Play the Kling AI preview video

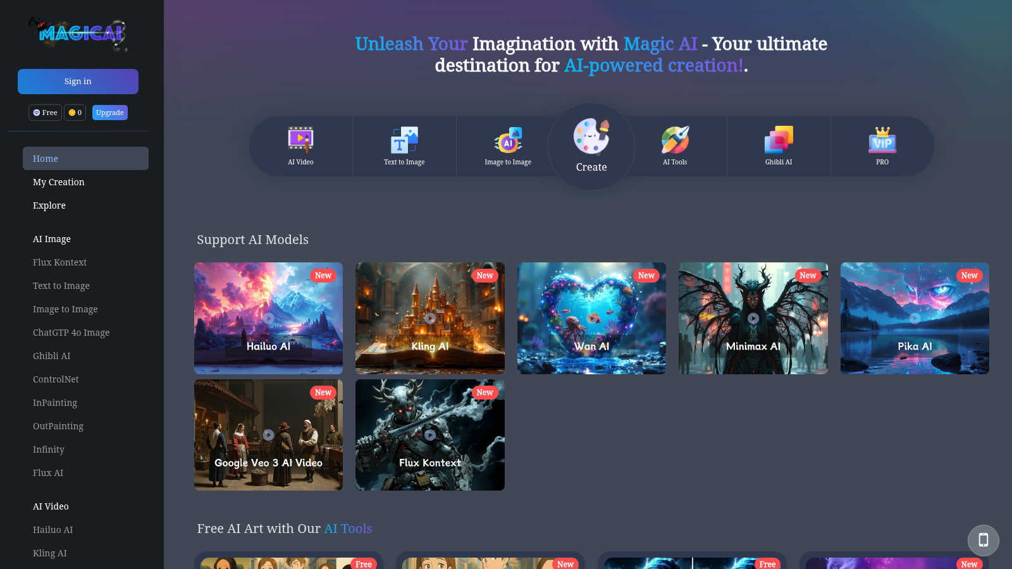pyautogui.click(x=430, y=318)
